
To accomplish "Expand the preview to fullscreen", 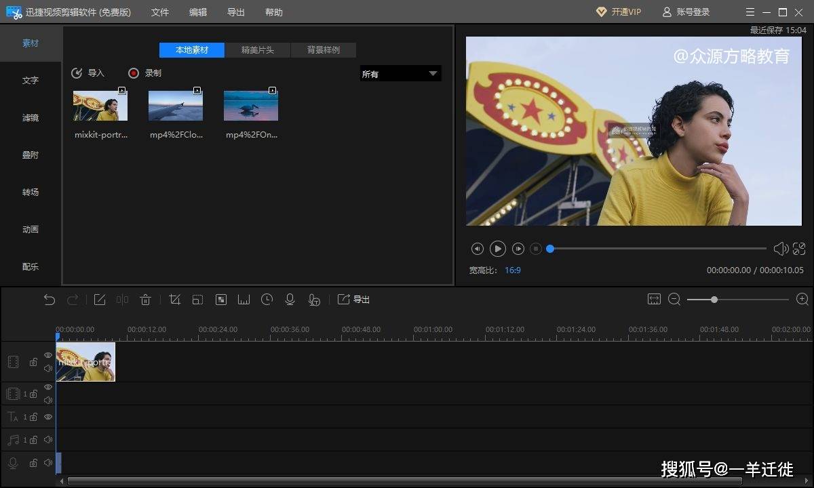I will point(799,249).
